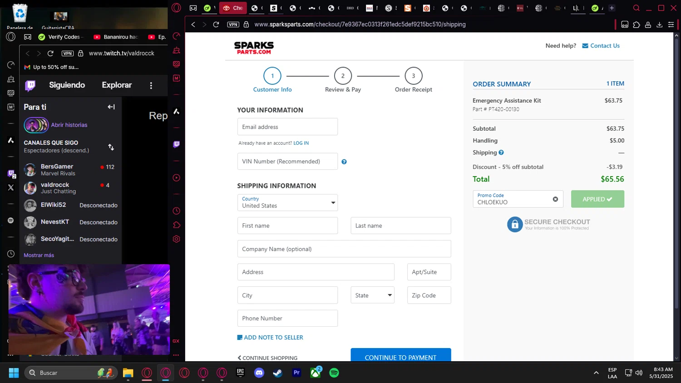Click the Twitch stream video thumbnail
The image size is (681, 383).
coord(89,309)
